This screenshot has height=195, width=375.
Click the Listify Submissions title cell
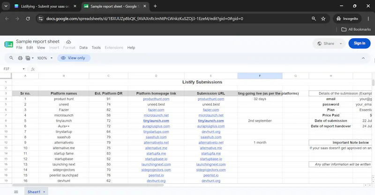click(x=202, y=82)
